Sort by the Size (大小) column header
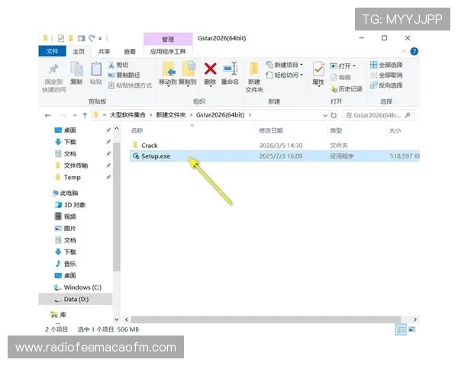458x366 pixels. coord(395,130)
